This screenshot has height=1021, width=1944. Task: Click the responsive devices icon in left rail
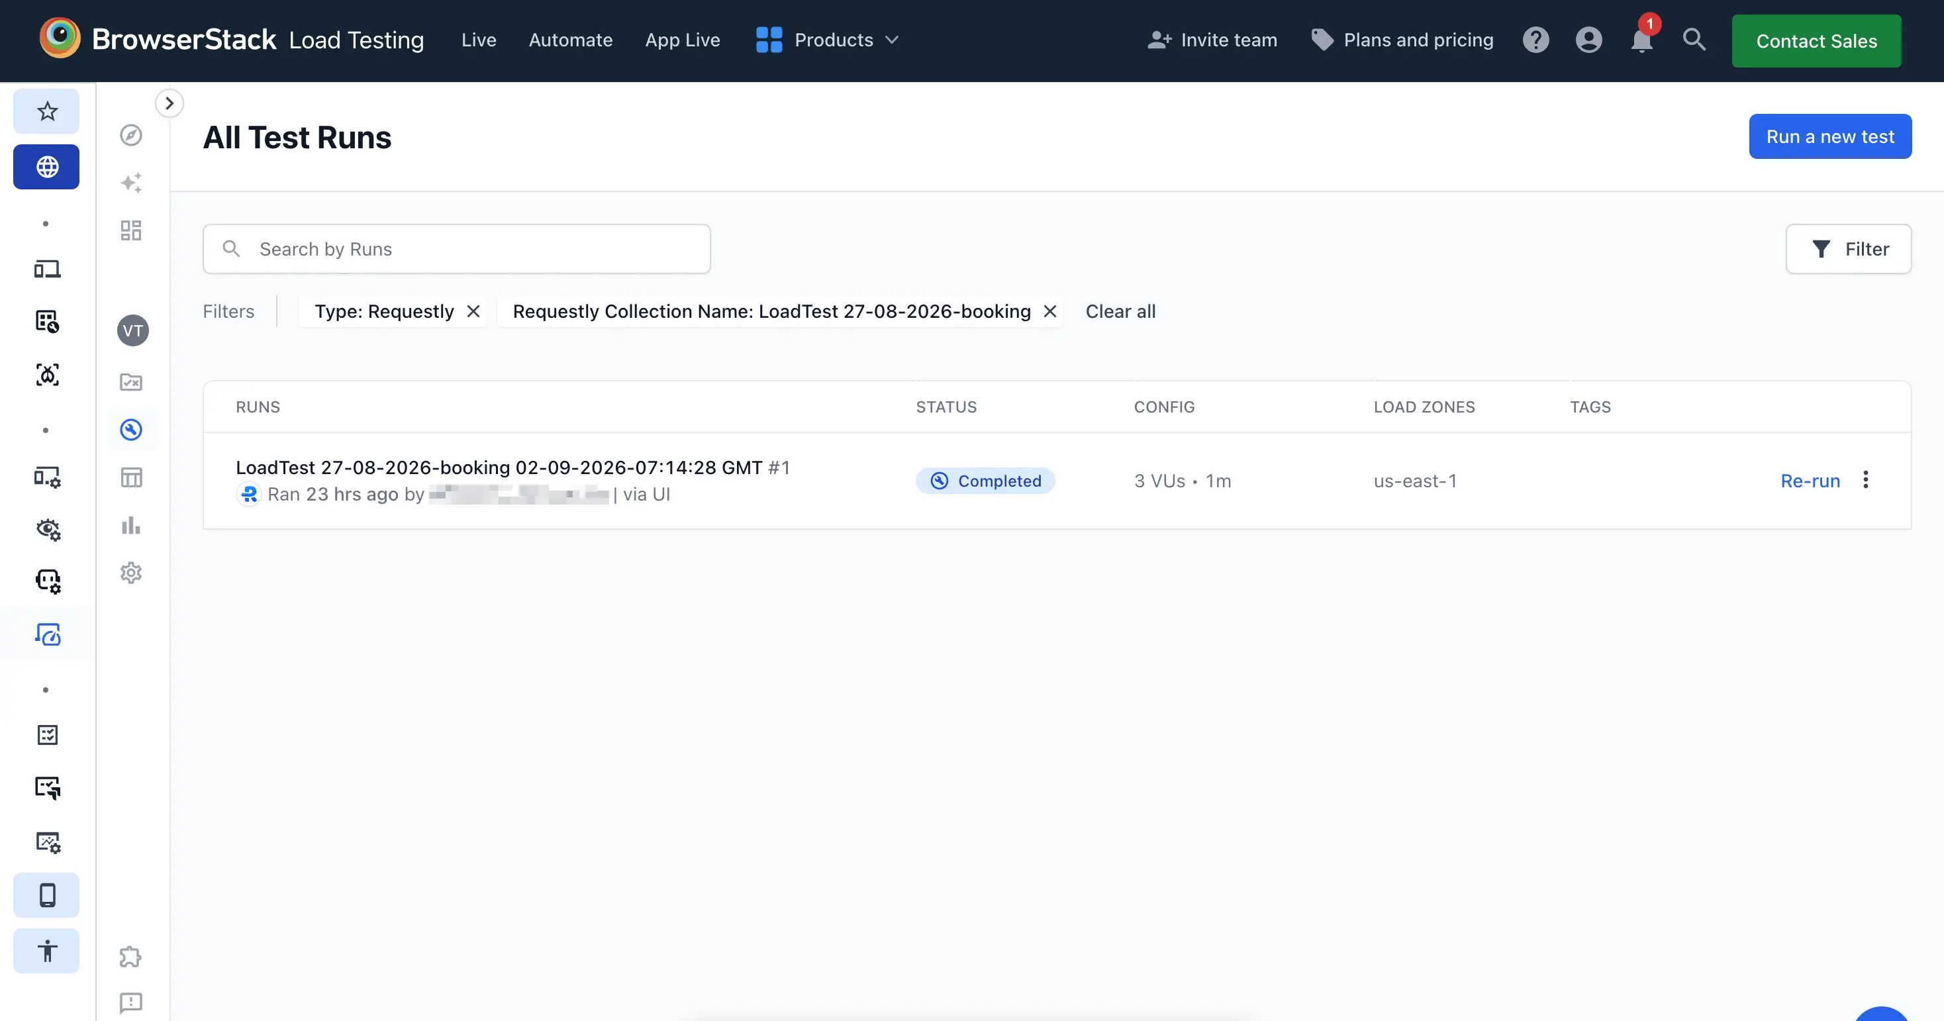[48, 269]
